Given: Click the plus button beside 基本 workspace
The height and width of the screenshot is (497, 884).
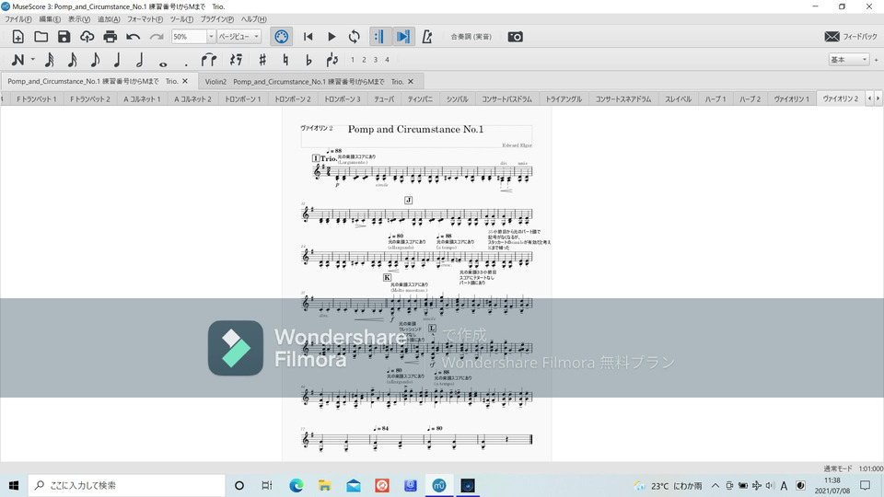Looking at the screenshot, I should pos(876,60).
